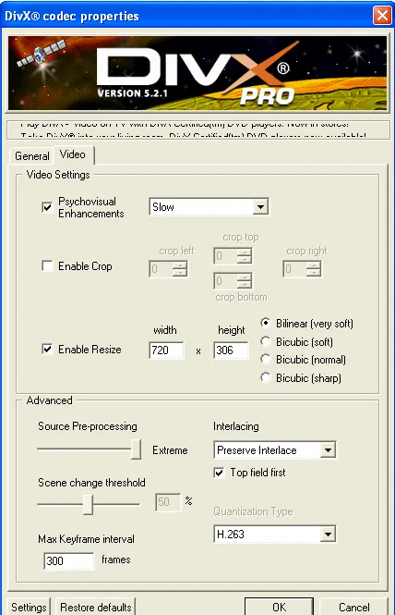Click the Scene change threshold slider thumb
Image resolution: width=395 pixels, height=615 pixels.
click(x=88, y=504)
